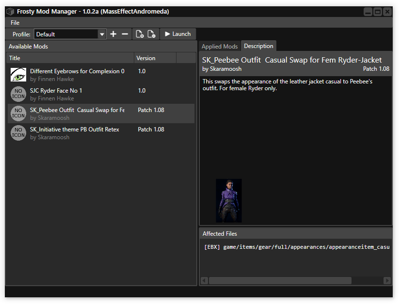The image size is (400, 307).
Task: Open the File menu
Action: pyautogui.click(x=15, y=23)
